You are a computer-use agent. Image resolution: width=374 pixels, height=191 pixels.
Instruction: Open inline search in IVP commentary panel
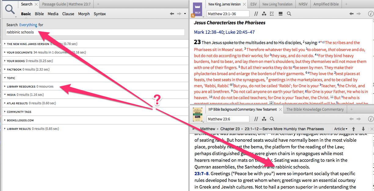click(x=272, y=119)
